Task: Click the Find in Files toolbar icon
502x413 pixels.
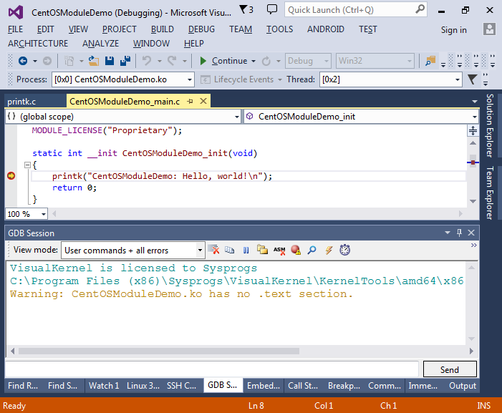Action: pos(430,61)
